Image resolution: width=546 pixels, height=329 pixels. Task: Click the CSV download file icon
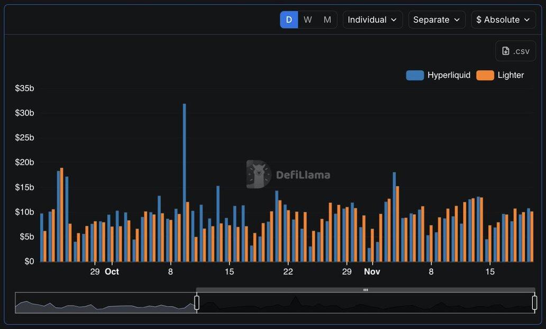coord(506,51)
